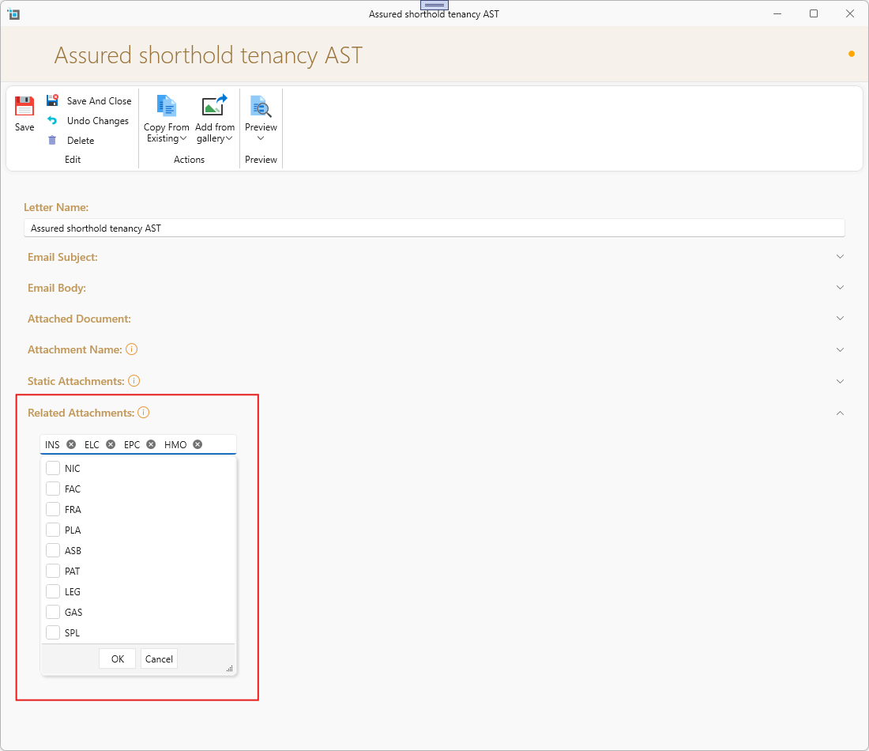This screenshot has width=869, height=751.
Task: Tick the GAS checkbox
Action: pyautogui.click(x=53, y=613)
